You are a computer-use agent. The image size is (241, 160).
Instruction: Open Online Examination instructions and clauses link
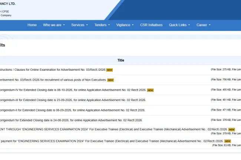click(x=53, y=70)
